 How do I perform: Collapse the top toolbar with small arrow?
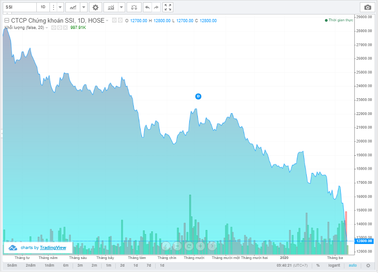tap(7, 13)
